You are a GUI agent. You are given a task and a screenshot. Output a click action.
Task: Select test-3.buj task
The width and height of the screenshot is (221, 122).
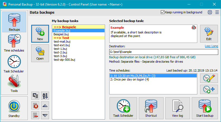point(79,56)
